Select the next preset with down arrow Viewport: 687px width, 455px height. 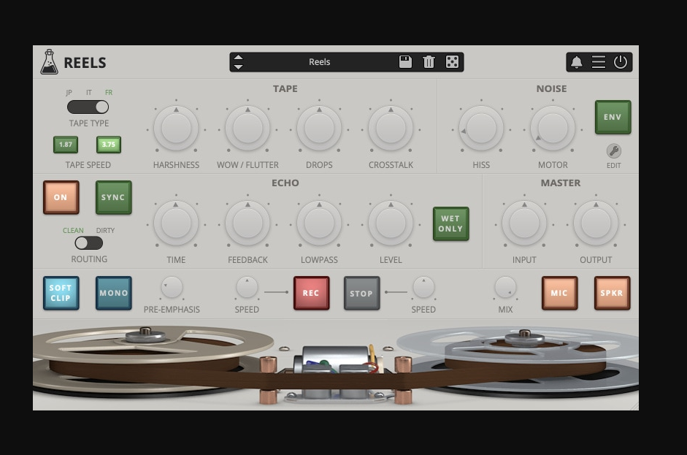238,67
